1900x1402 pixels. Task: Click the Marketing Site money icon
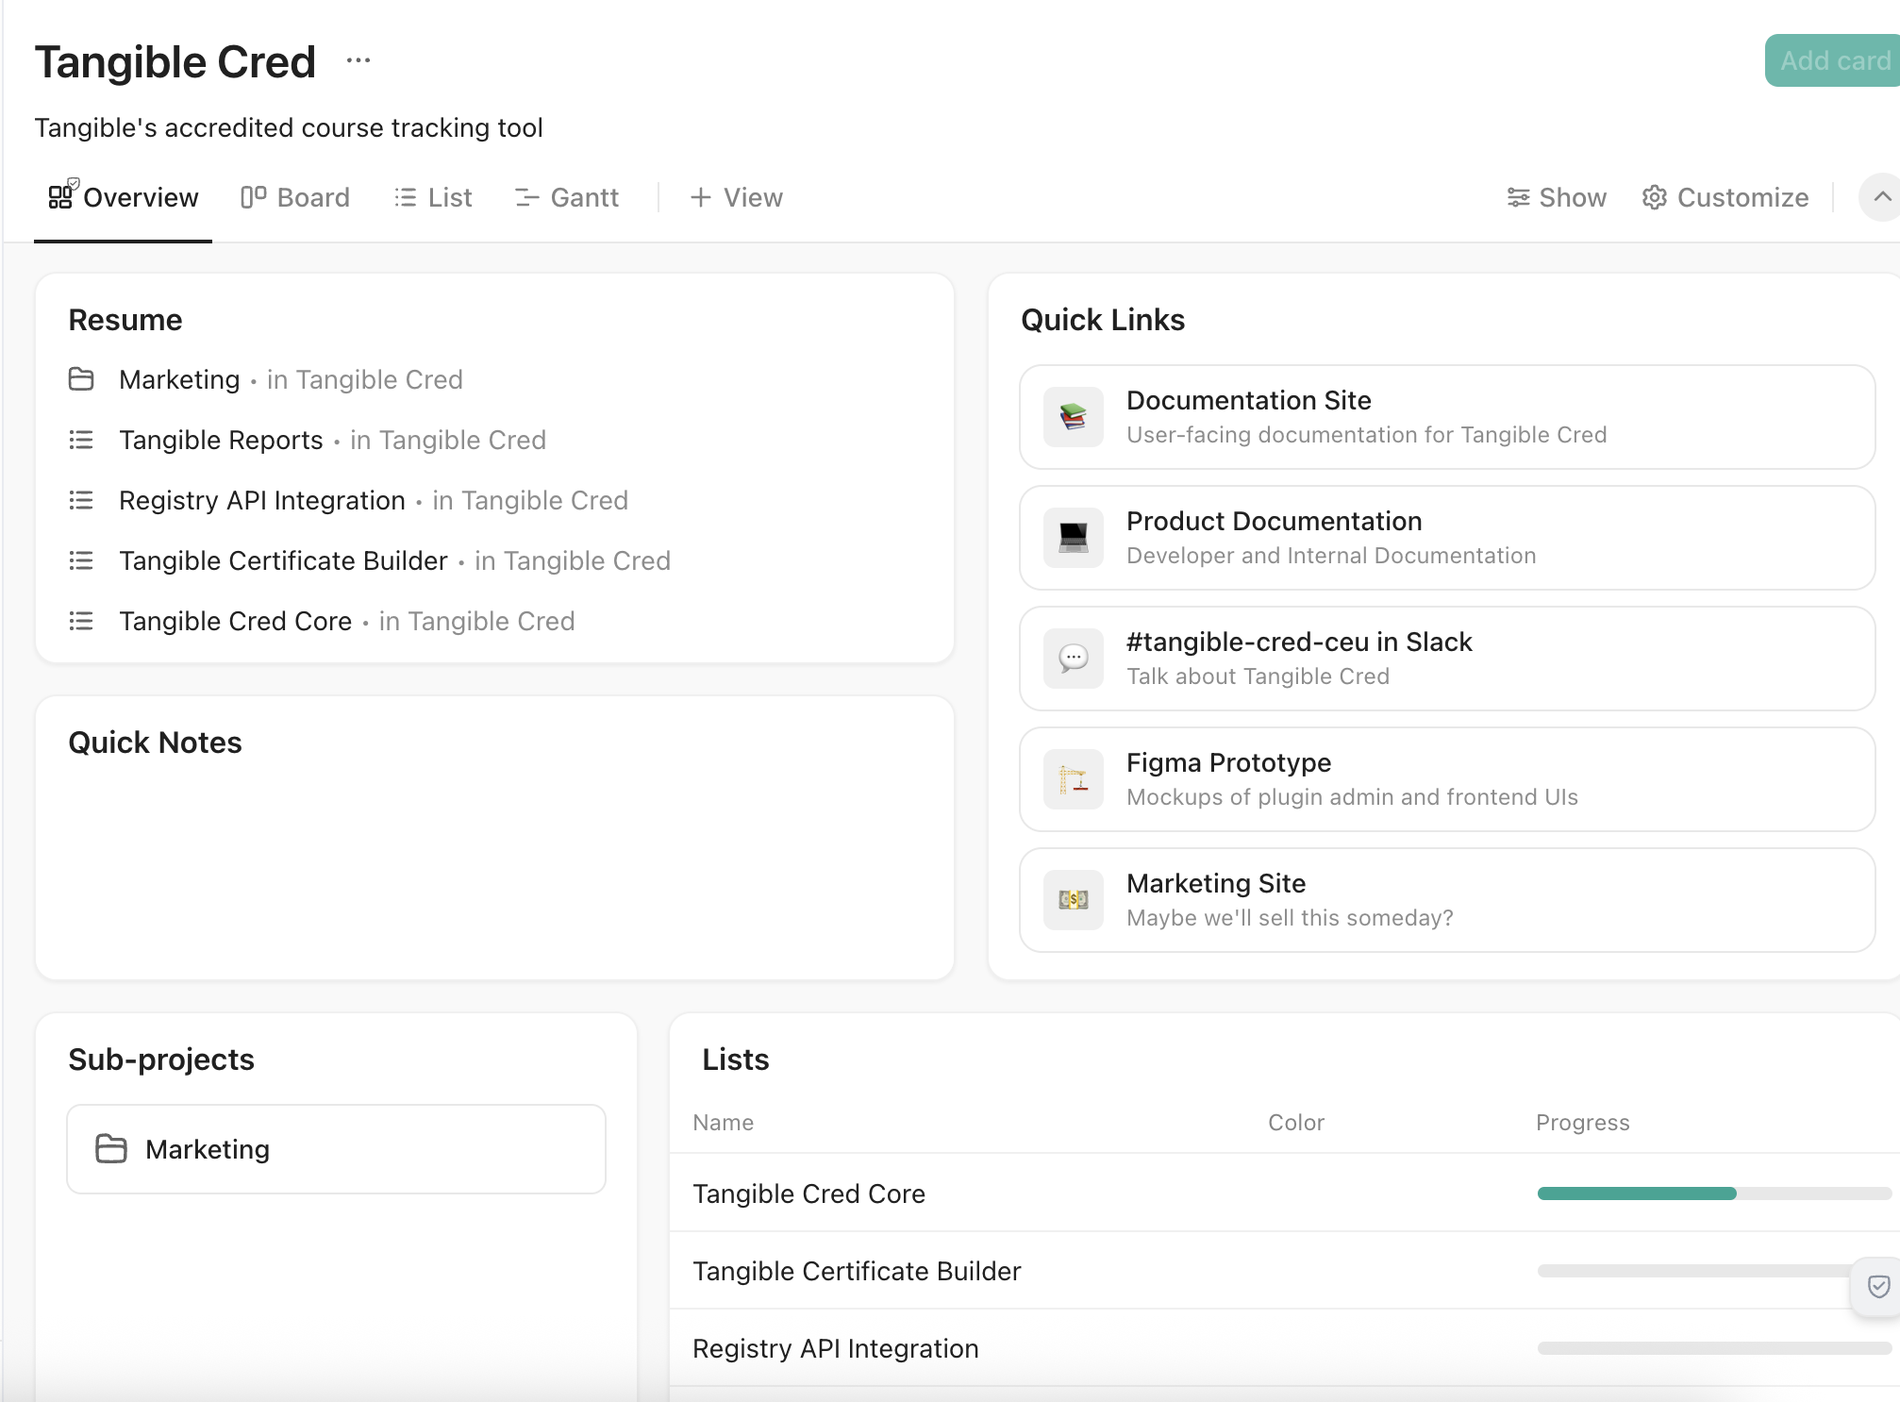tap(1073, 900)
